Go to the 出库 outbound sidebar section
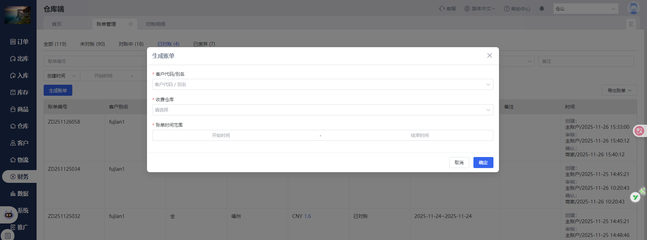Screen dimensions: 647x240 tap(19, 59)
